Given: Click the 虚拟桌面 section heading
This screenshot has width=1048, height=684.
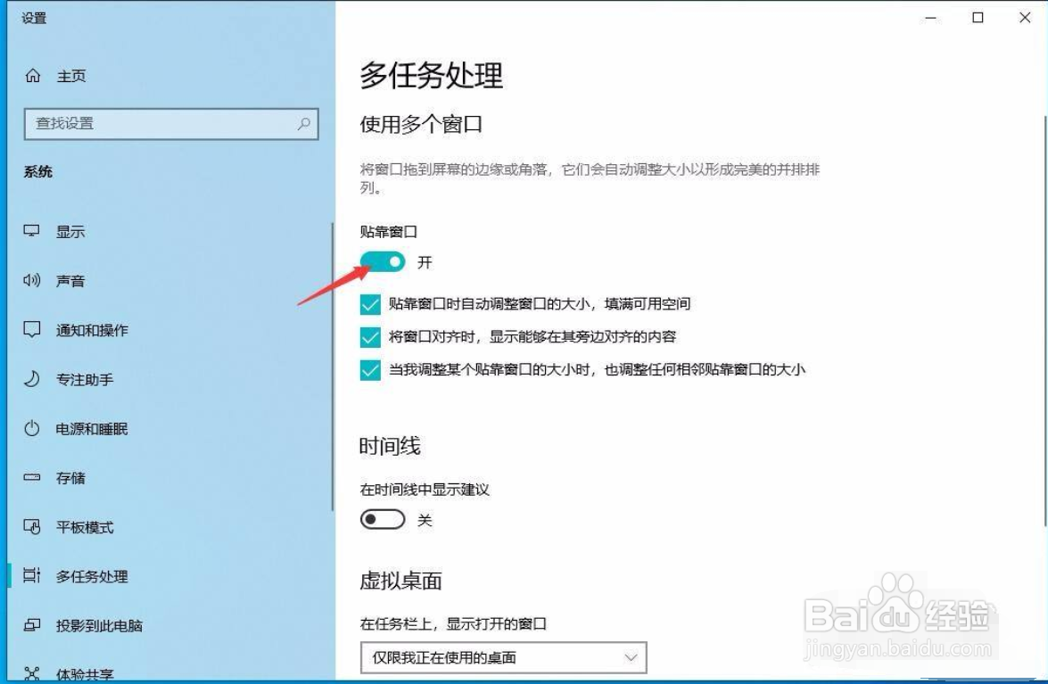Looking at the screenshot, I should [x=400, y=581].
